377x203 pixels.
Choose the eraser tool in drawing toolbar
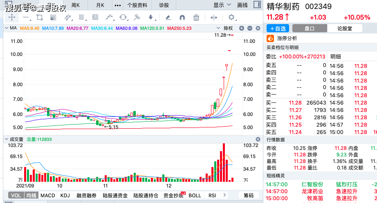[x=168, y=18]
